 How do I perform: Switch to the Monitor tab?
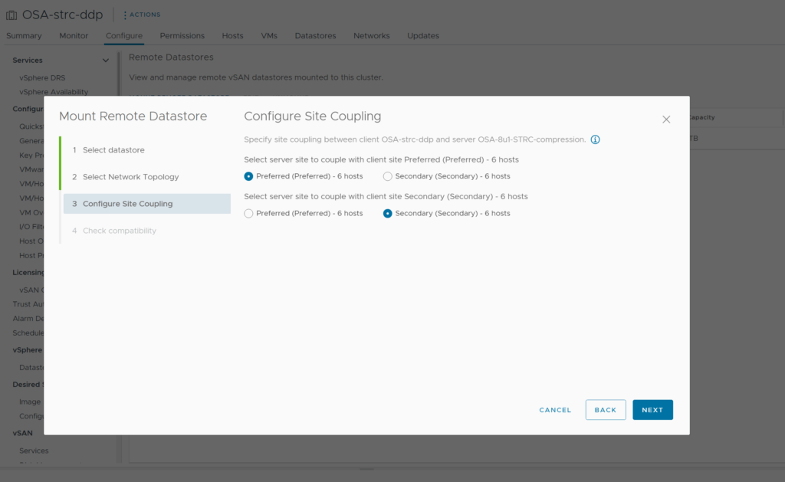pos(74,36)
